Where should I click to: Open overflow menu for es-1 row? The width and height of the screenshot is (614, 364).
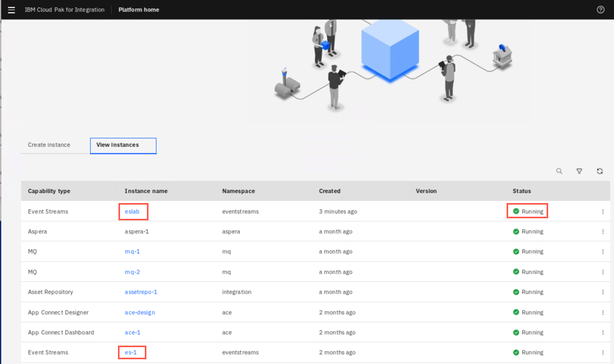(x=602, y=352)
